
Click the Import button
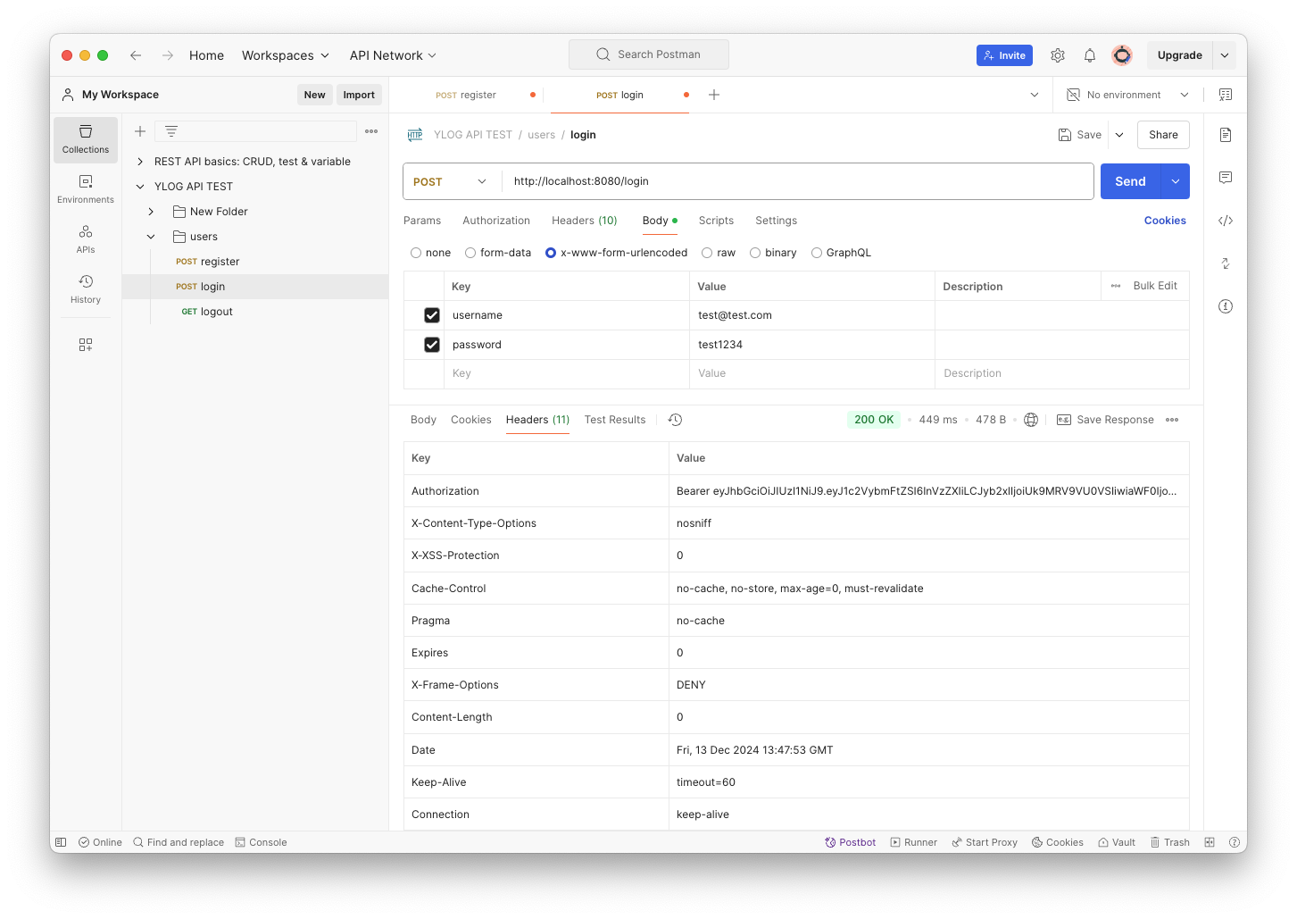point(359,95)
